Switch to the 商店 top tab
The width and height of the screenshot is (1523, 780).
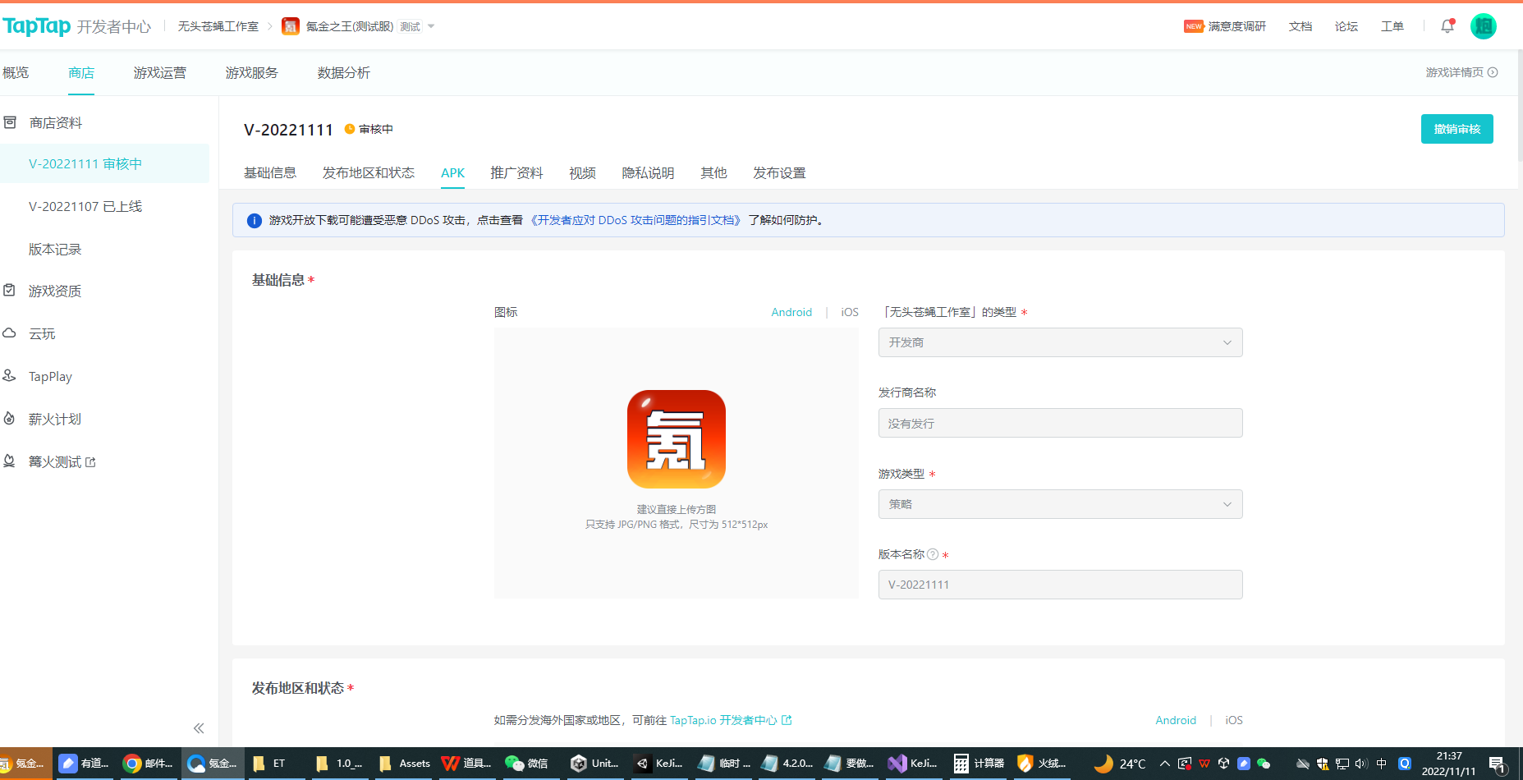coord(81,73)
